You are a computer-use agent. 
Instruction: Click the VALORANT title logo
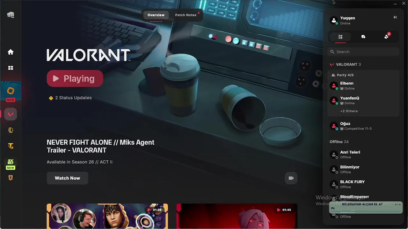pyautogui.click(x=89, y=55)
